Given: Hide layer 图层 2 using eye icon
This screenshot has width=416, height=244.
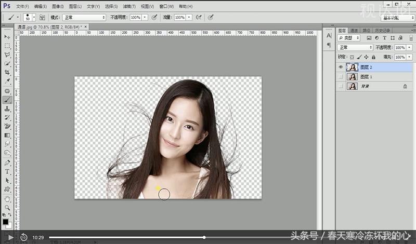Looking at the screenshot, I should pyautogui.click(x=341, y=67).
